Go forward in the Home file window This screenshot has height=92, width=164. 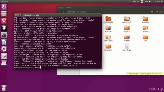point(64,12)
